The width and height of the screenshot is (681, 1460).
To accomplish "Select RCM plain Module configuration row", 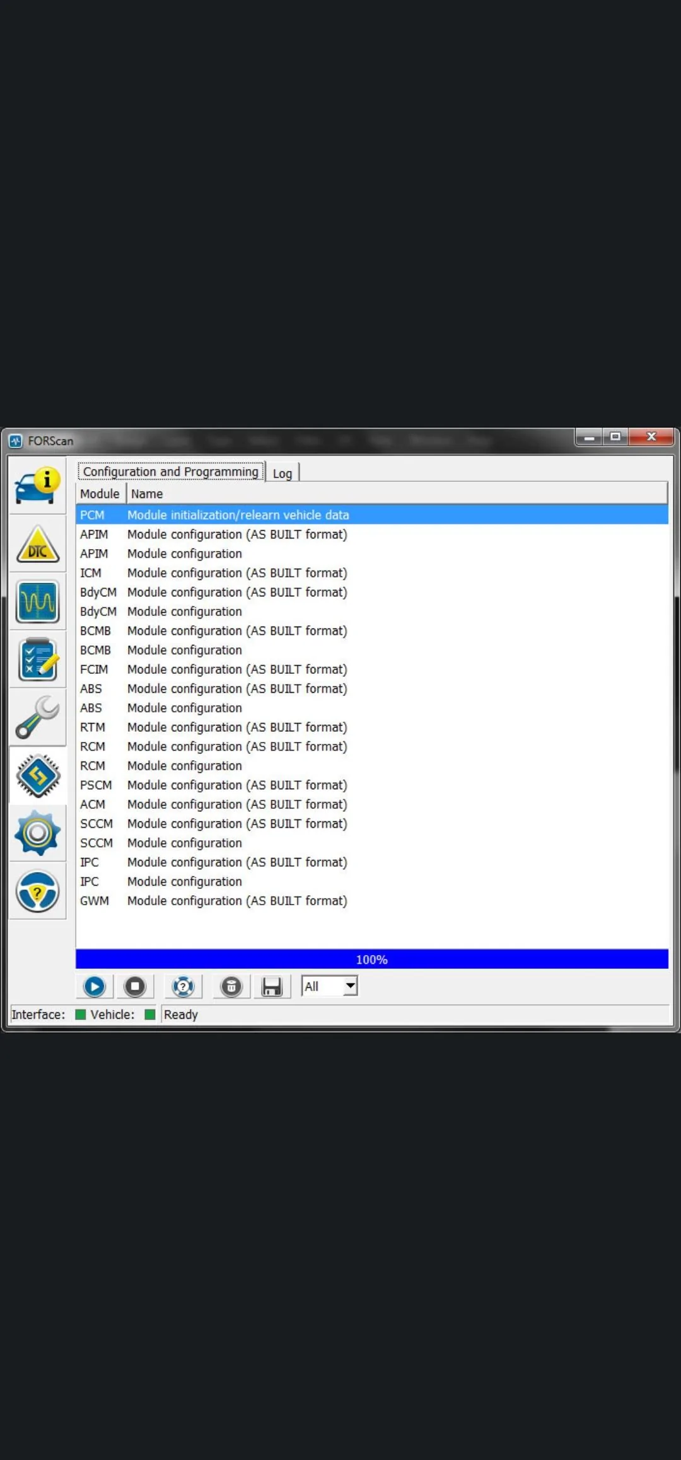I will (372, 765).
